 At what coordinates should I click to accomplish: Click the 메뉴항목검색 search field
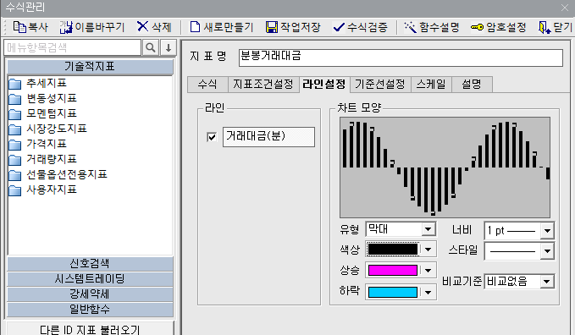(x=73, y=47)
